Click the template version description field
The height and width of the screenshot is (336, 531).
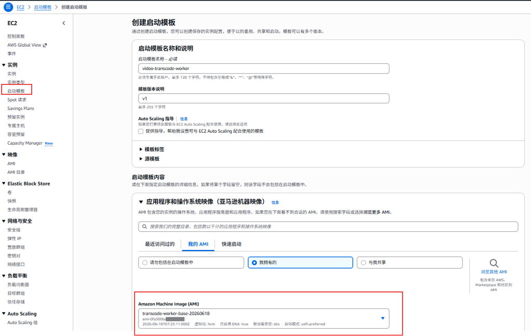tap(264, 99)
